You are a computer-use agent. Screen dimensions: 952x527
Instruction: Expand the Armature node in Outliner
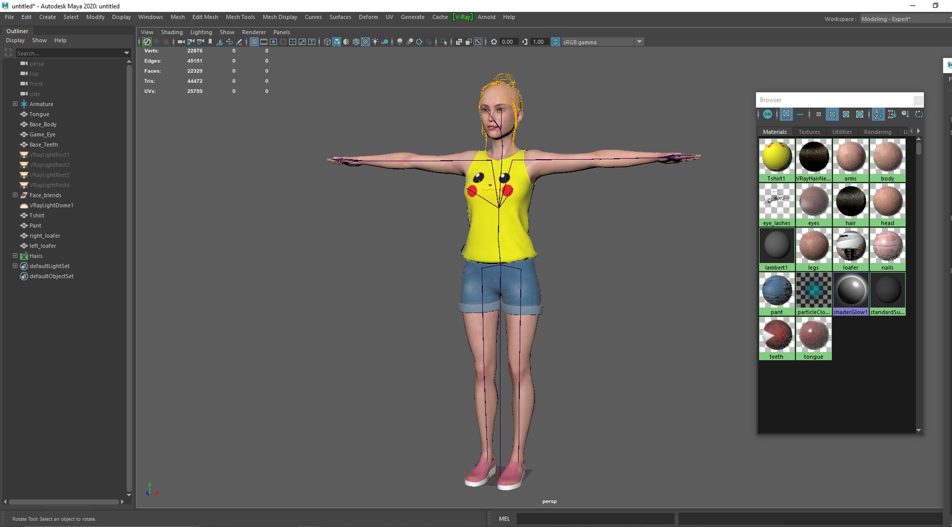(15, 104)
